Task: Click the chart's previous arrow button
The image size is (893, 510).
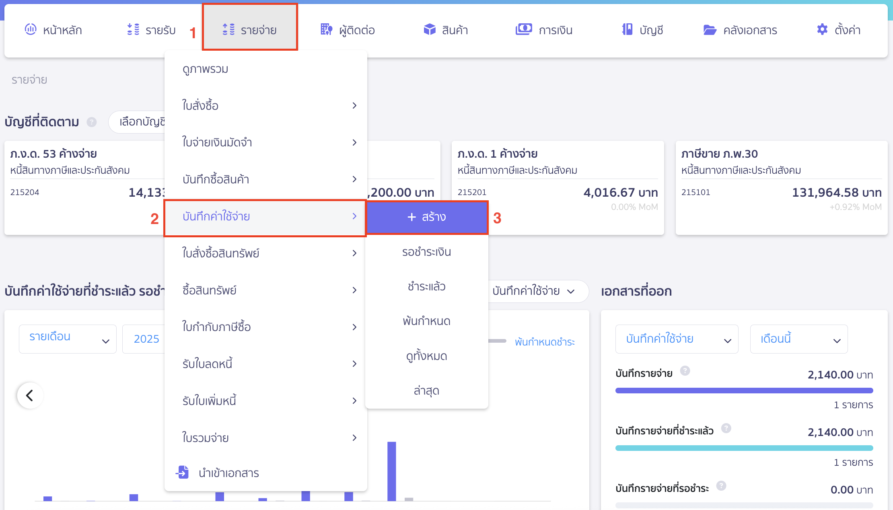Action: point(30,395)
